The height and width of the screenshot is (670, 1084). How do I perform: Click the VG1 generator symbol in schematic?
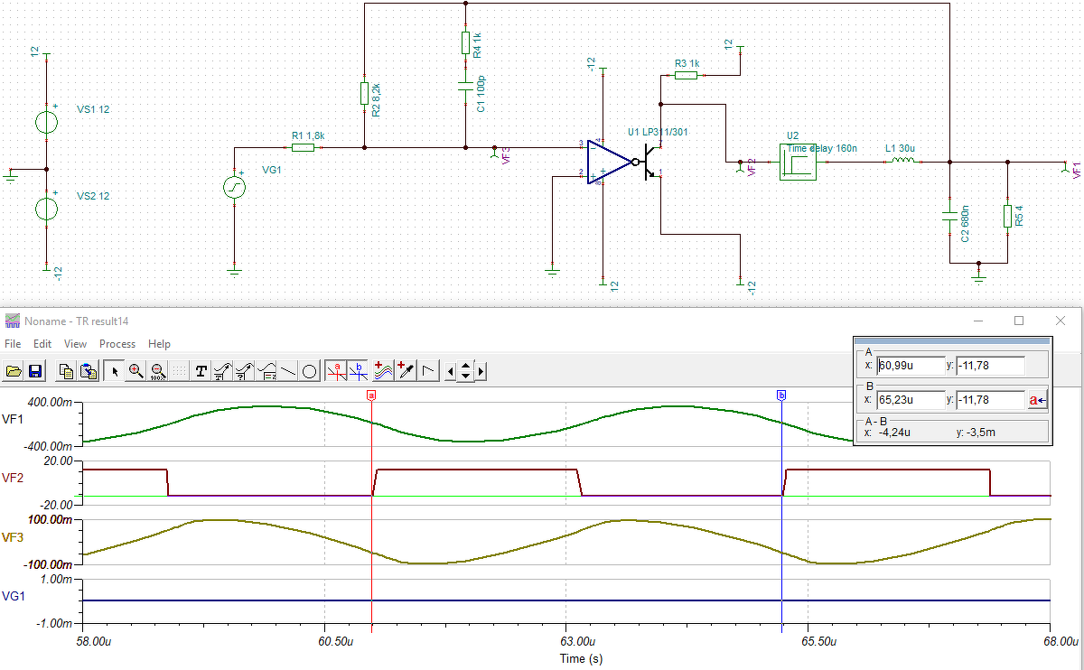pyautogui.click(x=234, y=187)
